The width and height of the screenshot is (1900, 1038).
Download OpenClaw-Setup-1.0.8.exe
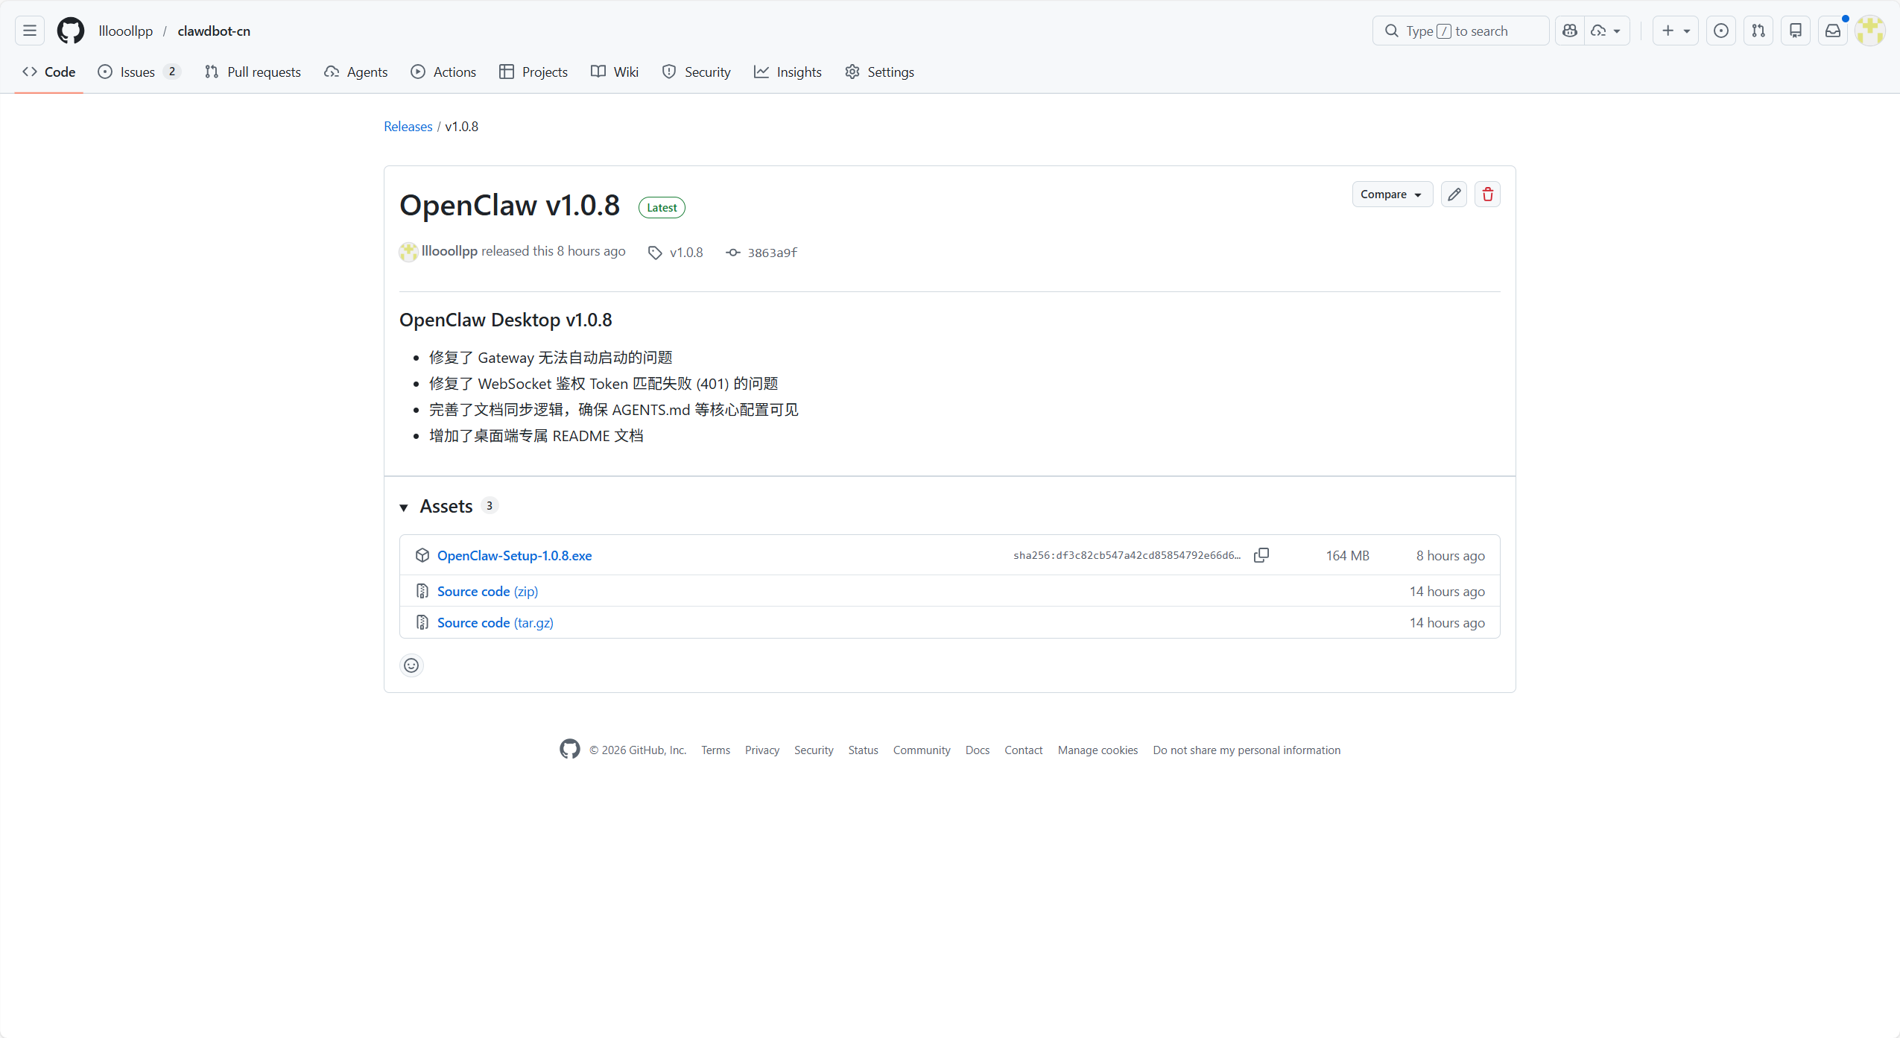coord(514,555)
